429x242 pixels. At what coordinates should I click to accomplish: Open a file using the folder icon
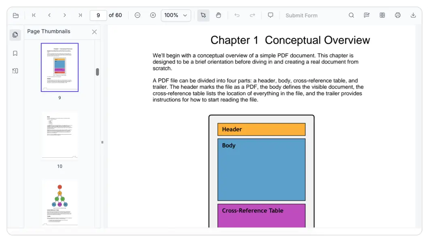[15, 15]
